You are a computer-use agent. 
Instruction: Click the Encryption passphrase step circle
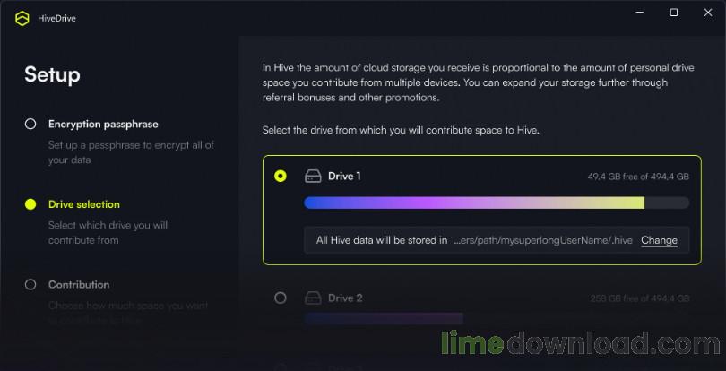[x=30, y=125]
